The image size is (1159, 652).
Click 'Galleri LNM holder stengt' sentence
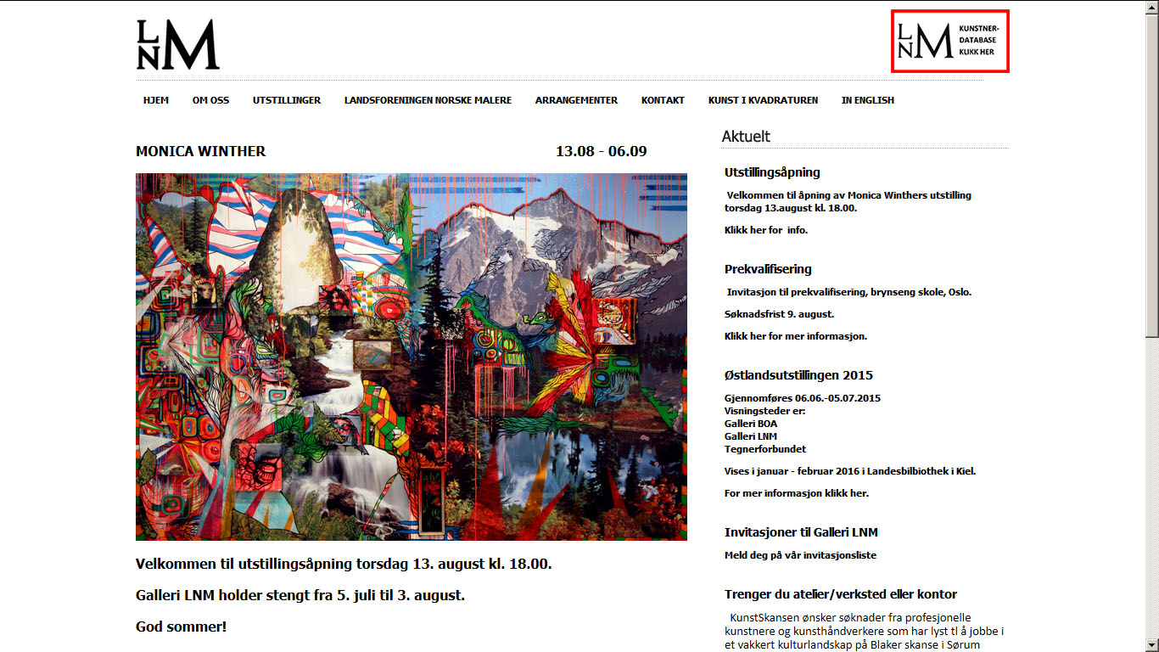pos(300,595)
